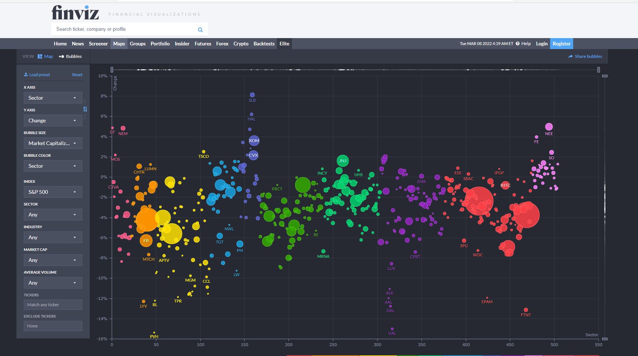Screen dimensions: 638x356
Task: Click the NEM bubble
Action: (123, 128)
